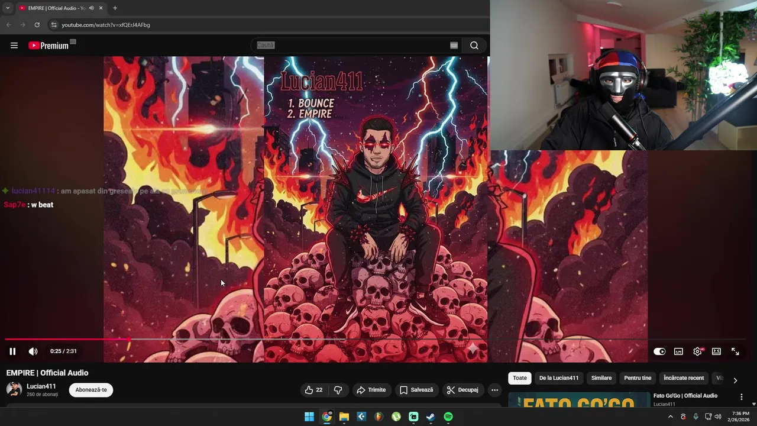Open the taskbar volume control
The width and height of the screenshot is (757, 426).
pyautogui.click(x=718, y=417)
